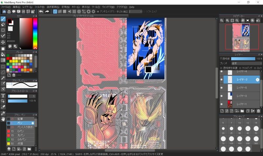This screenshot has width=263, height=156.
Task: Select the Gradient tool
Action: click(x=3, y=60)
